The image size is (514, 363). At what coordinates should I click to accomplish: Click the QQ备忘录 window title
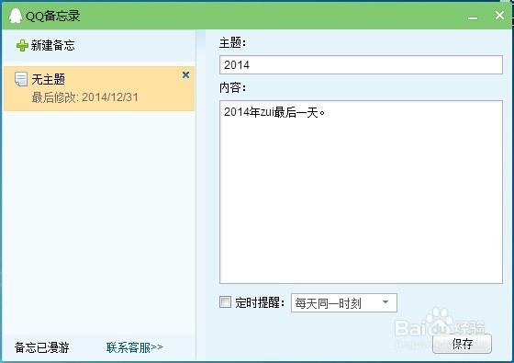click(53, 16)
